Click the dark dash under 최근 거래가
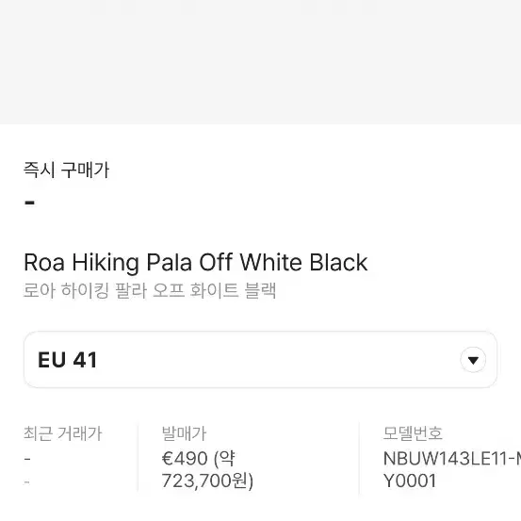521x521 pixels. tap(27, 459)
